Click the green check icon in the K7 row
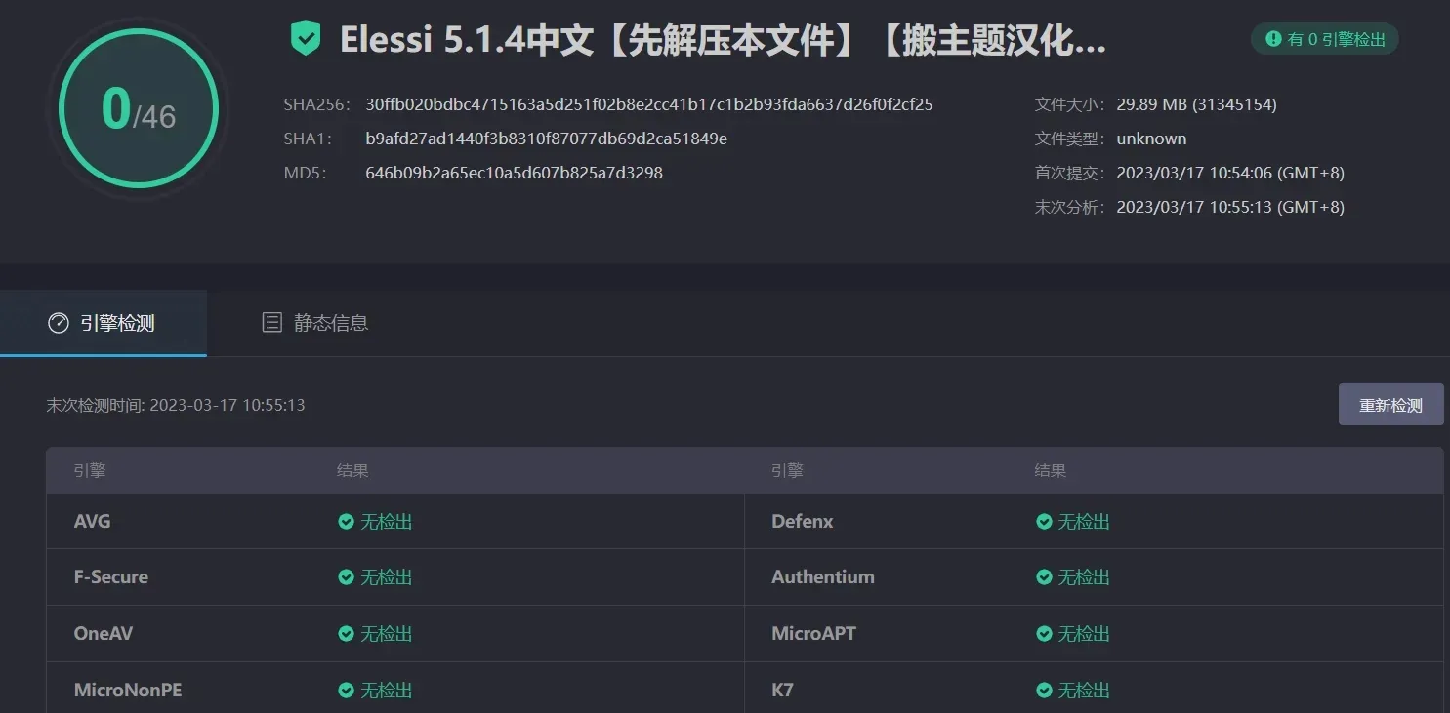The image size is (1450, 713). (x=1044, y=691)
